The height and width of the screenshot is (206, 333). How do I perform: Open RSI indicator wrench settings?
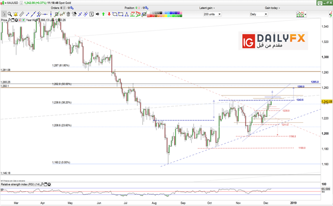coord(42,184)
